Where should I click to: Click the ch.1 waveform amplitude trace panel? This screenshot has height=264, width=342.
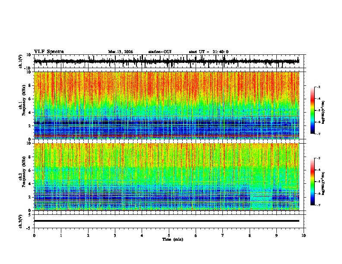(168, 61)
